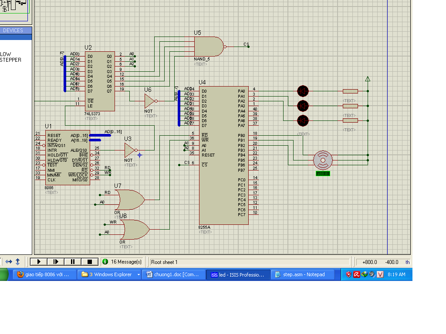Stop the simulation
The width and height of the screenshot is (446, 334).
click(90, 262)
